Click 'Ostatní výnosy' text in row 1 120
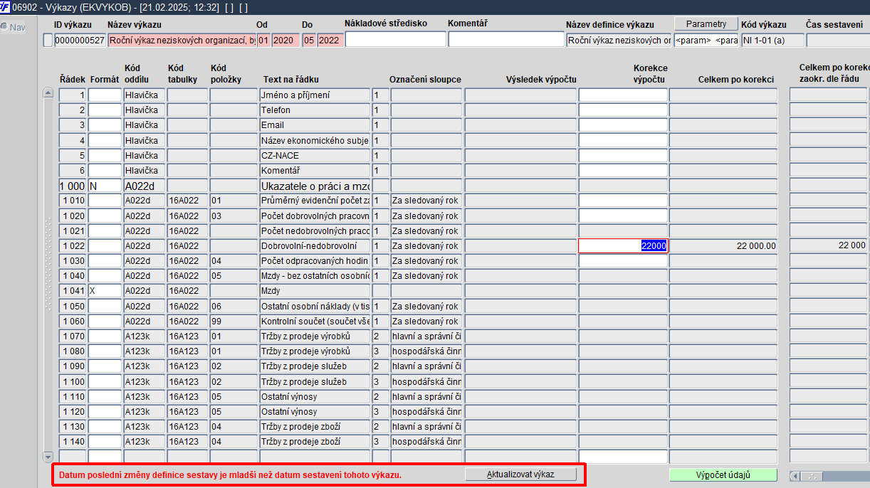 315,412
